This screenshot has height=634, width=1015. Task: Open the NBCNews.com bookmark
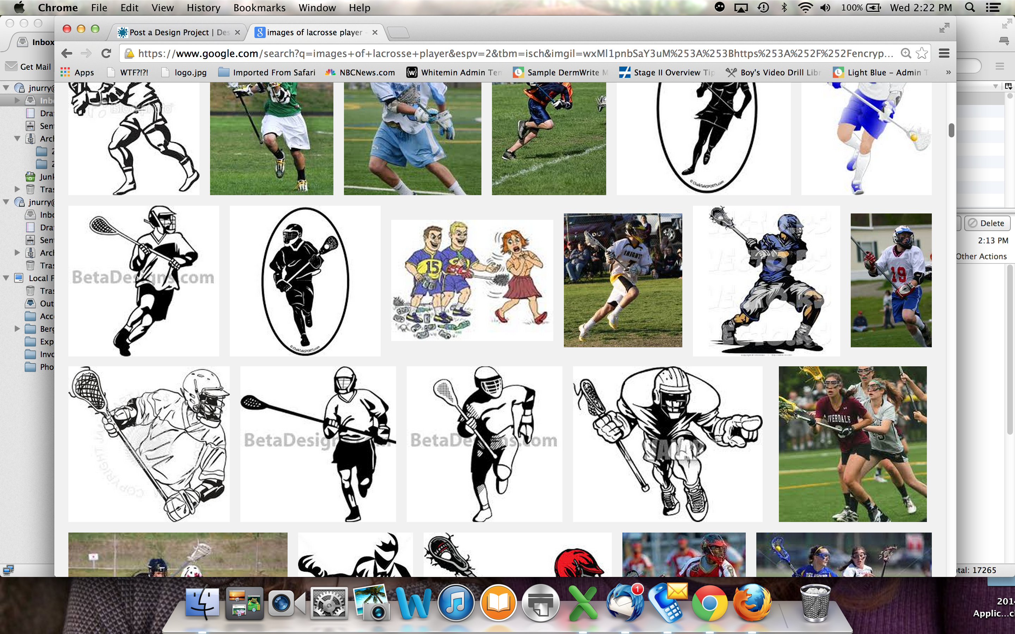(x=360, y=73)
